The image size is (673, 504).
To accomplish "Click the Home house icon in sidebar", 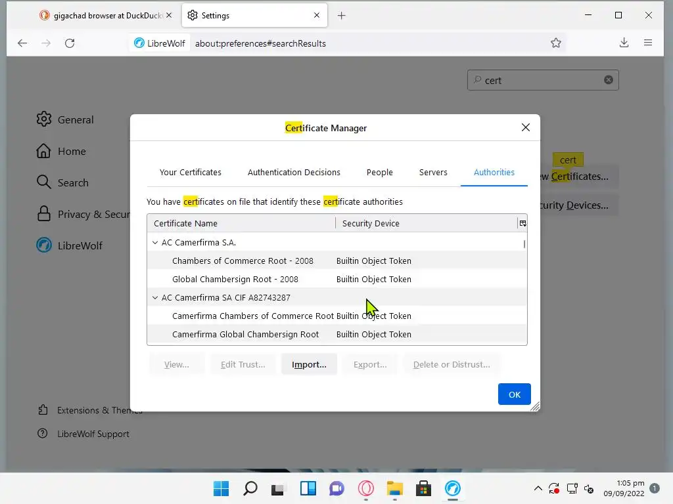I will point(44,151).
